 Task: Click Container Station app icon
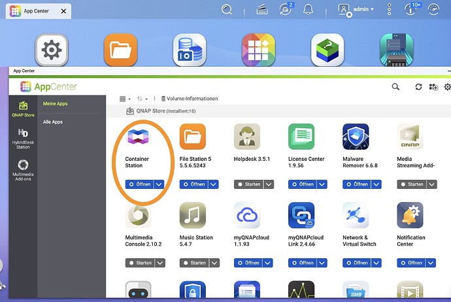[138, 137]
